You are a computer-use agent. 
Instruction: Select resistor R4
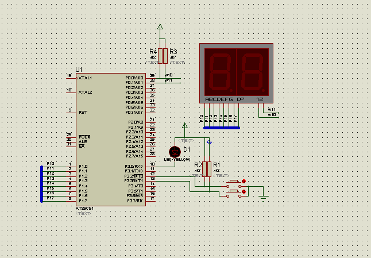point(160,56)
